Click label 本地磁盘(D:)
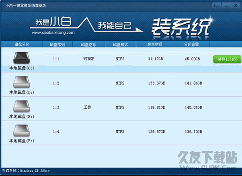This screenshot has height=176, width=242. [22, 92]
